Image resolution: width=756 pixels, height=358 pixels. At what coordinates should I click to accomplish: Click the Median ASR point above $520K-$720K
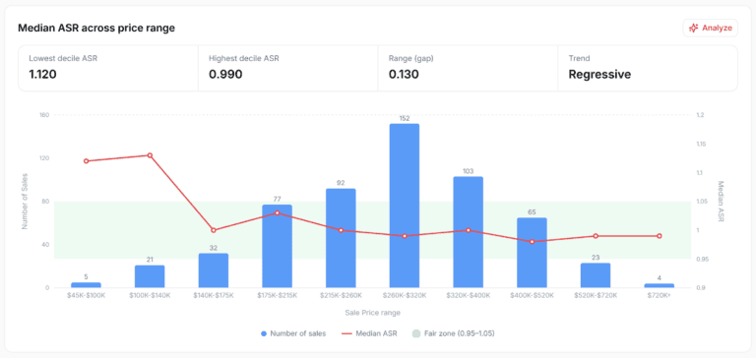(x=596, y=236)
